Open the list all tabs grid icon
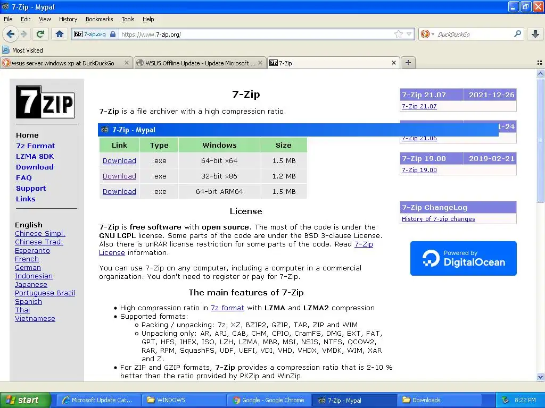This screenshot has width=545, height=408. coord(540,63)
